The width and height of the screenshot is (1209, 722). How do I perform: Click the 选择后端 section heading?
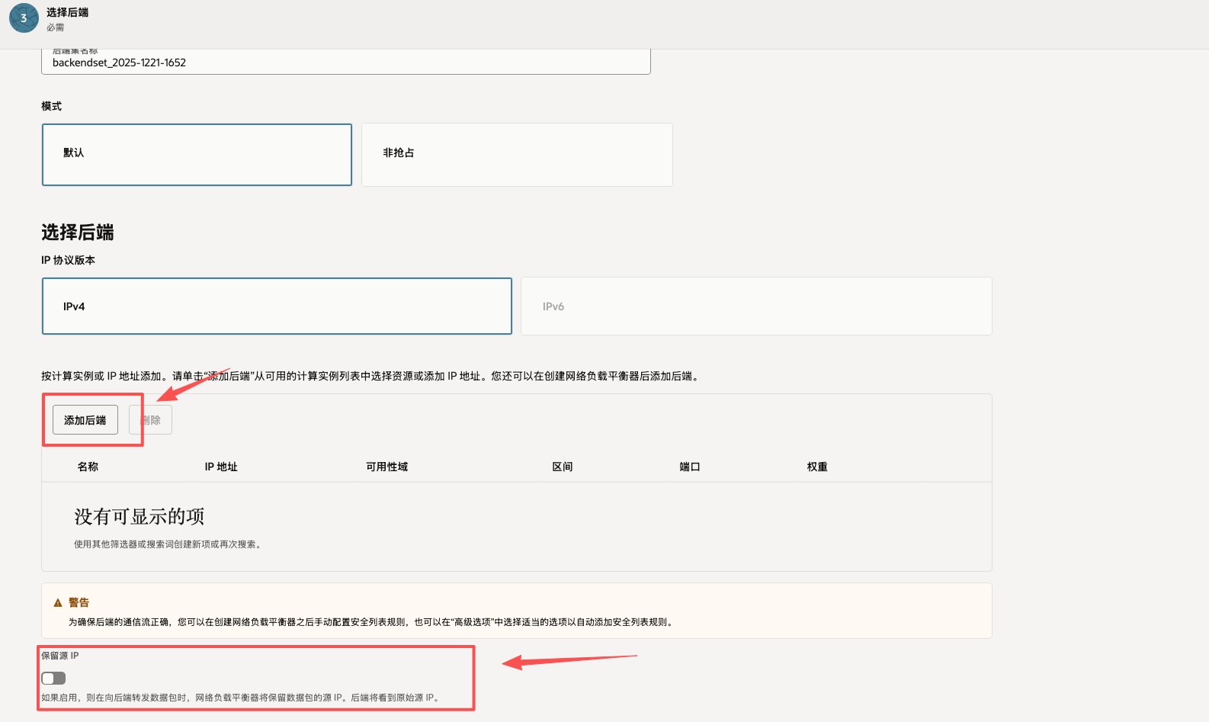click(x=78, y=233)
